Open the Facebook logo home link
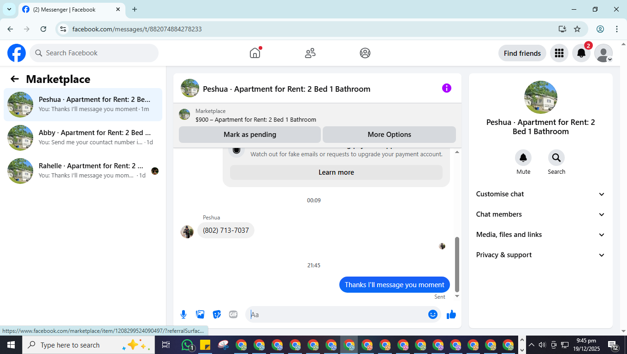 [17, 53]
